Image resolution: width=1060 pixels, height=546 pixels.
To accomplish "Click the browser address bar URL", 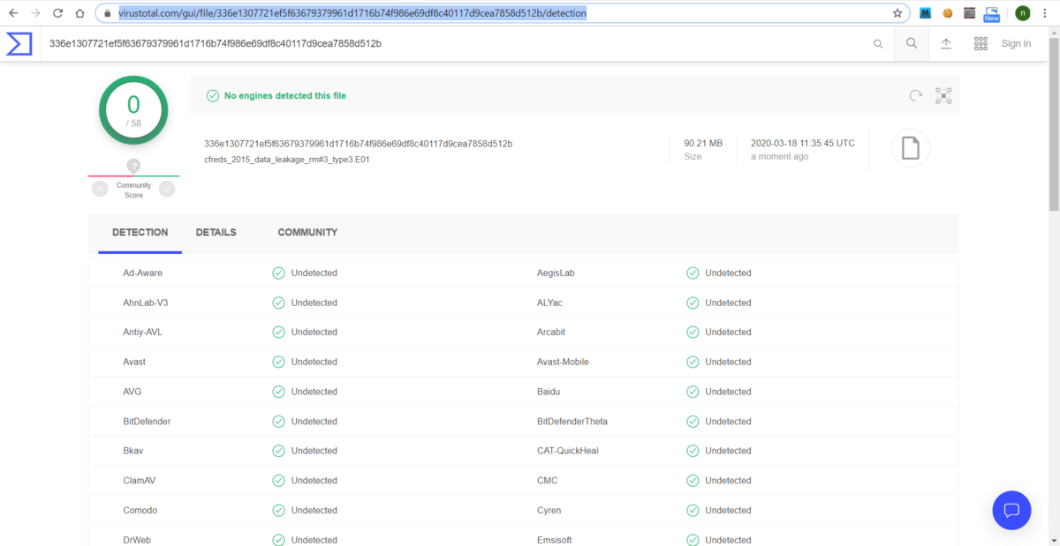I will click(352, 13).
